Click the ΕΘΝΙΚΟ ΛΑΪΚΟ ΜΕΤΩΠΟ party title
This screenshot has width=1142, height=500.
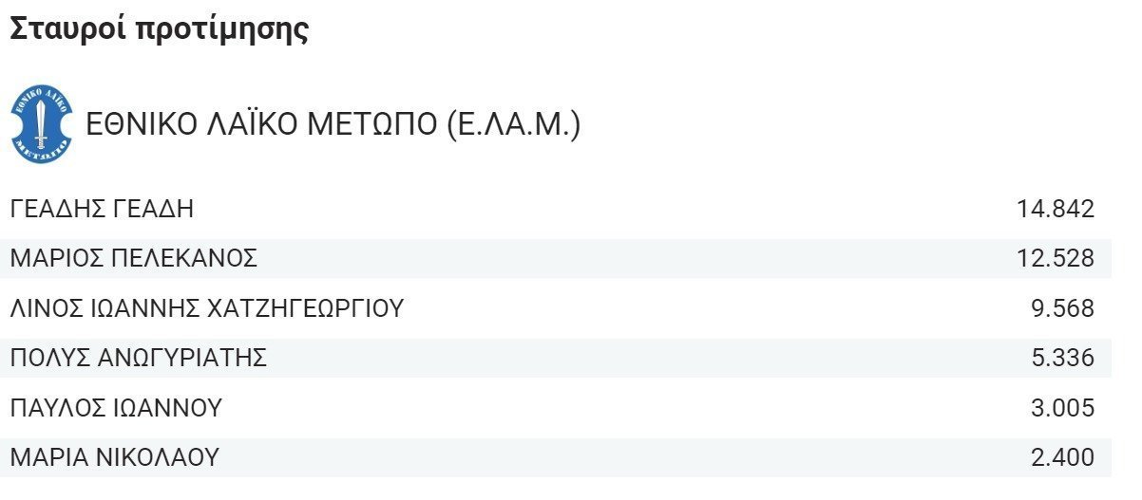(333, 124)
